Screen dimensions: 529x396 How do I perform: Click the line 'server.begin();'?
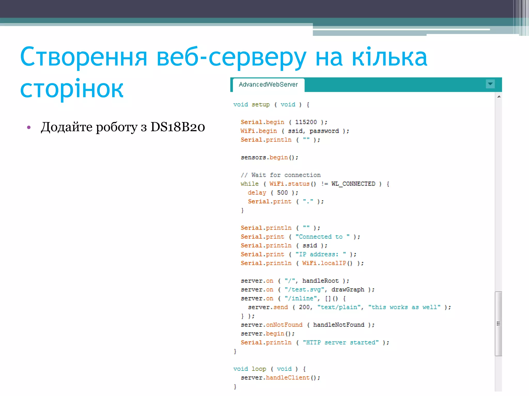(268, 334)
